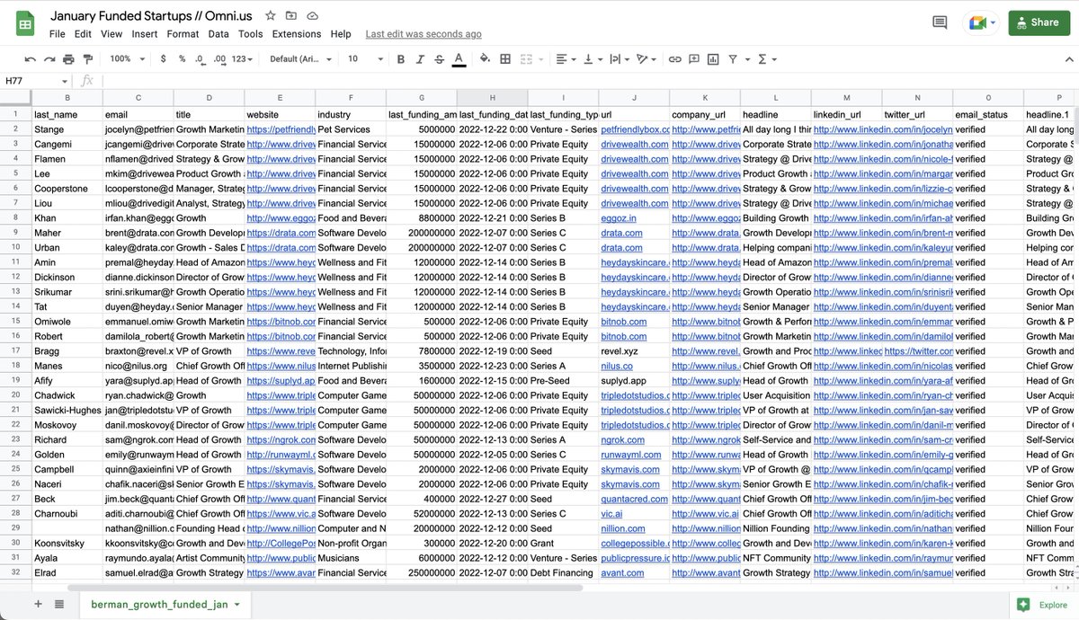Toggle bold formatting
This screenshot has width=1079, height=620.
[400, 58]
